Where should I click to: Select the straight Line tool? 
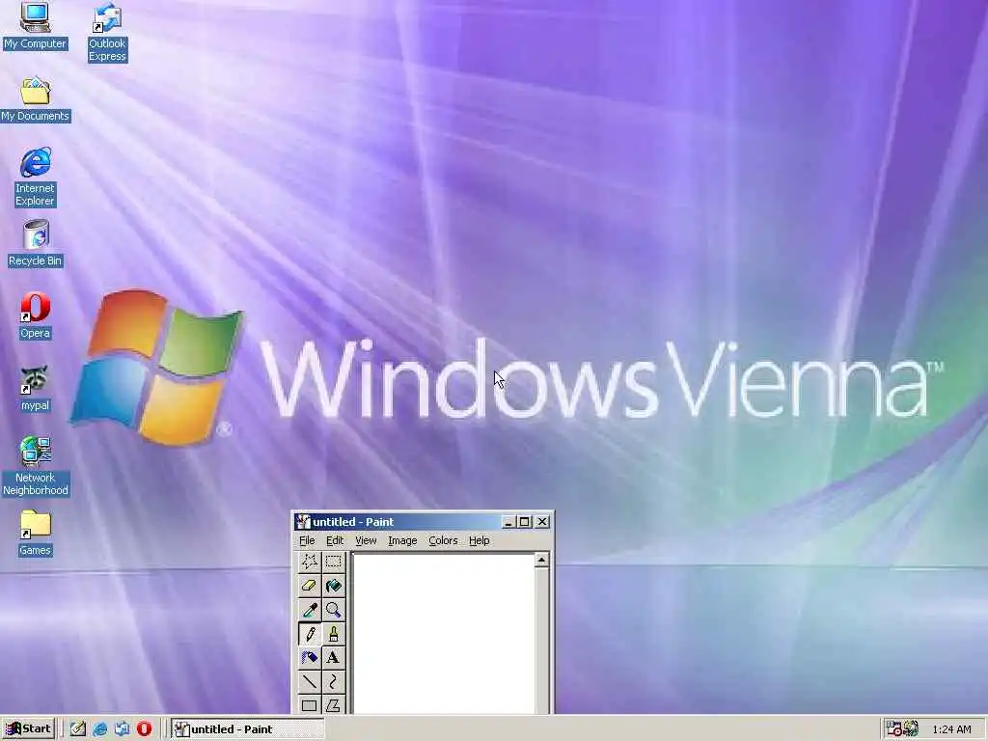[x=309, y=682]
